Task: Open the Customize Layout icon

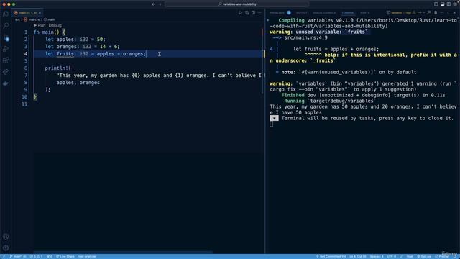Action: point(455,4)
